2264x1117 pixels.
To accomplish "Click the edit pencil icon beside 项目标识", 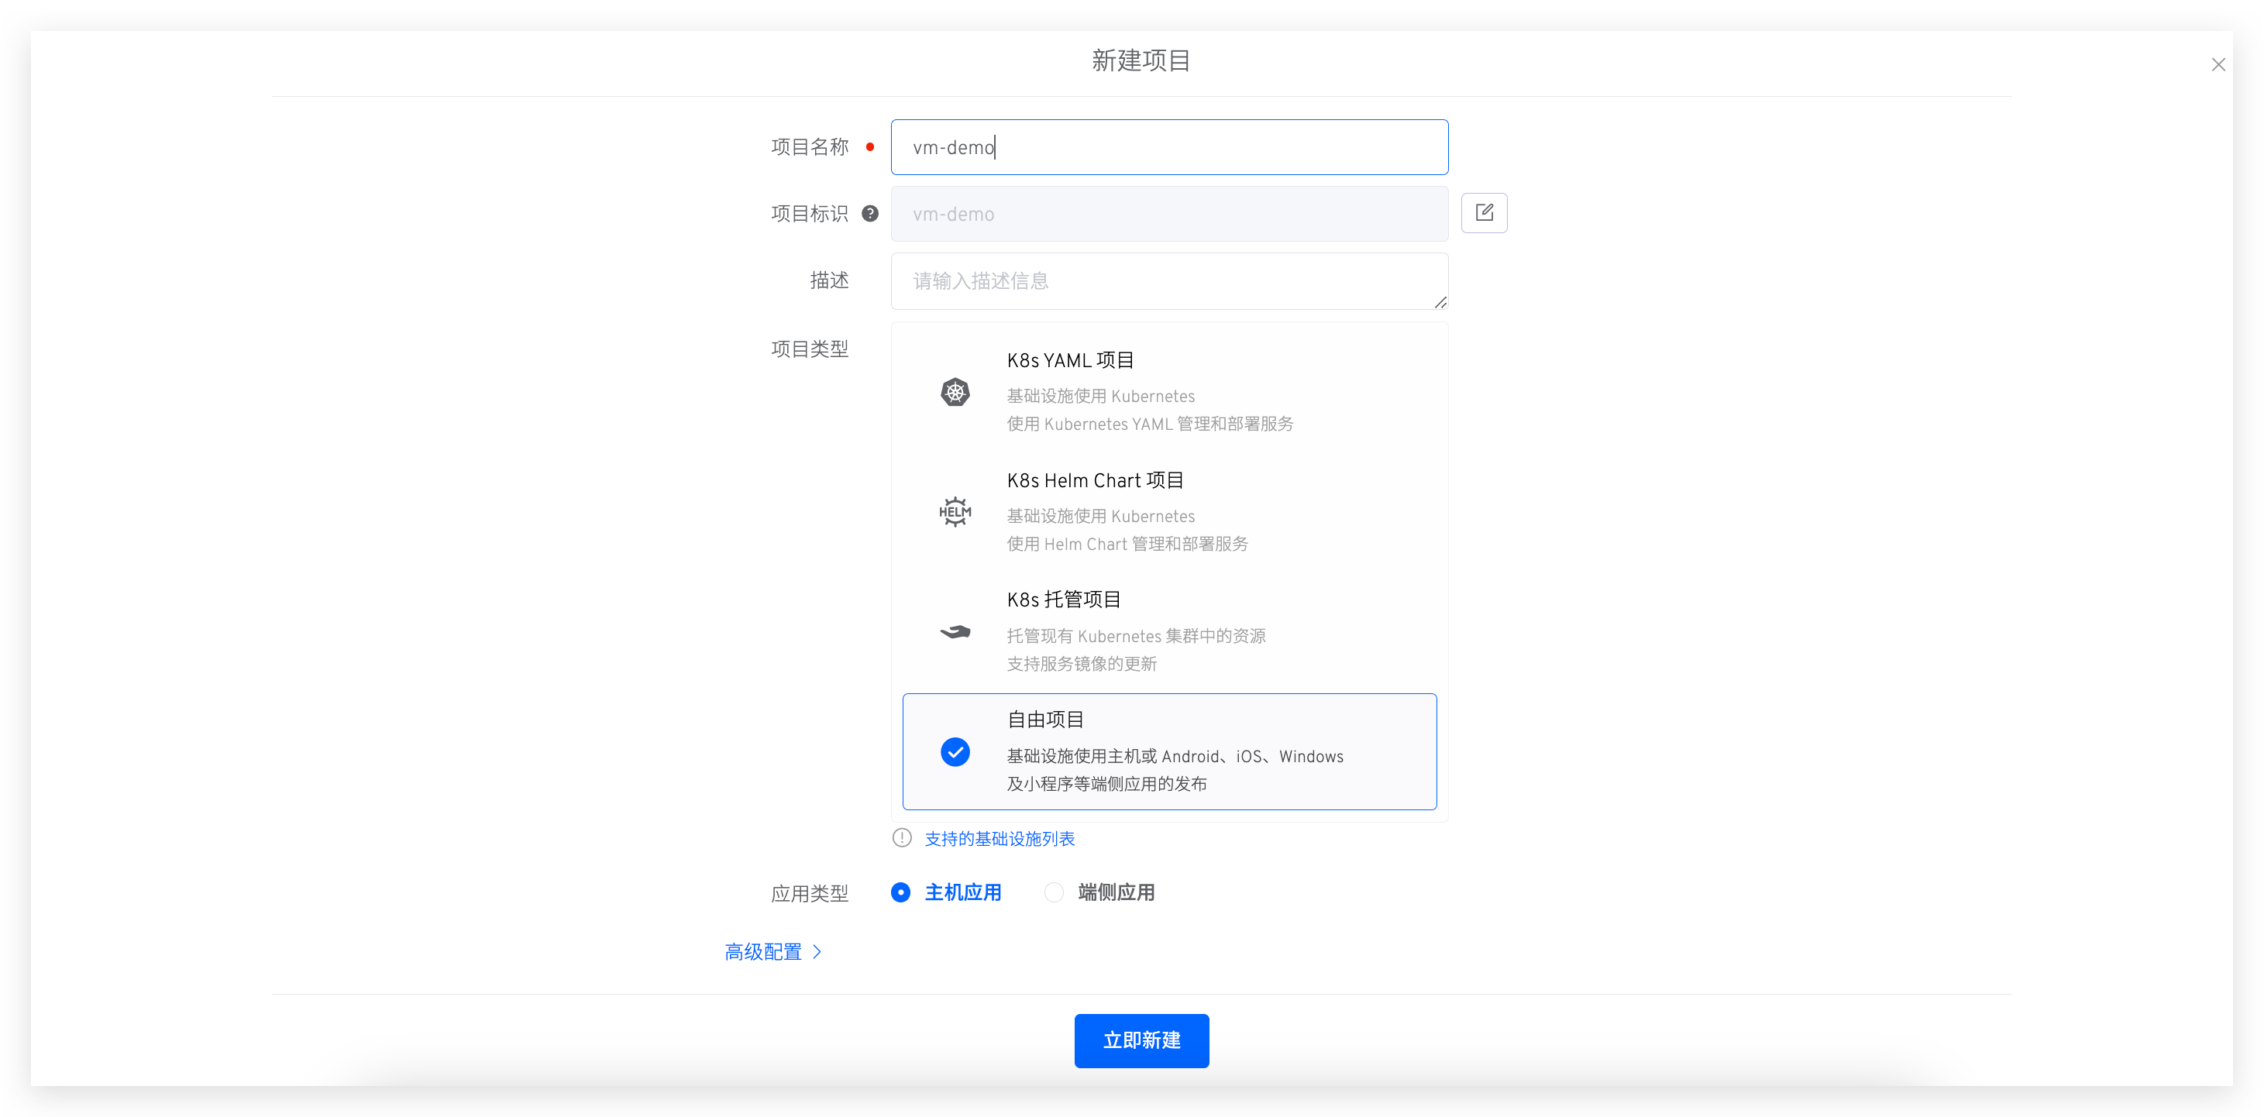I will point(1484,213).
